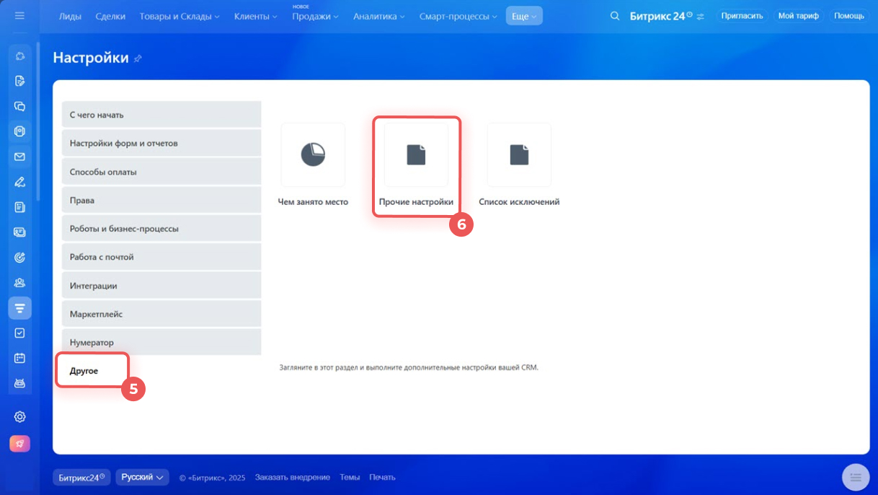The height and width of the screenshot is (495, 878).
Task: Expand the 'Товары и Склады' dropdown
Action: (x=179, y=16)
